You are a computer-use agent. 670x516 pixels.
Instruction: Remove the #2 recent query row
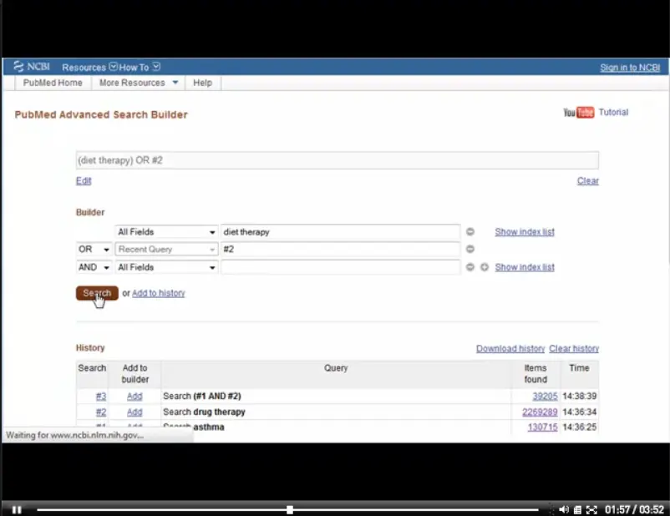pos(470,249)
